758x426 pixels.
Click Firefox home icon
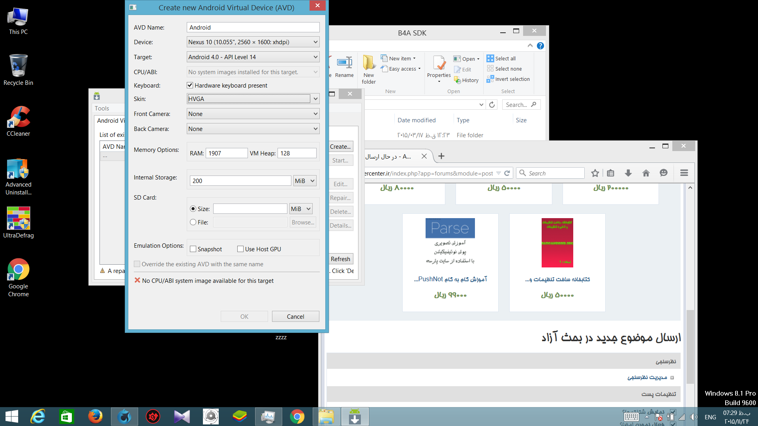click(x=646, y=173)
